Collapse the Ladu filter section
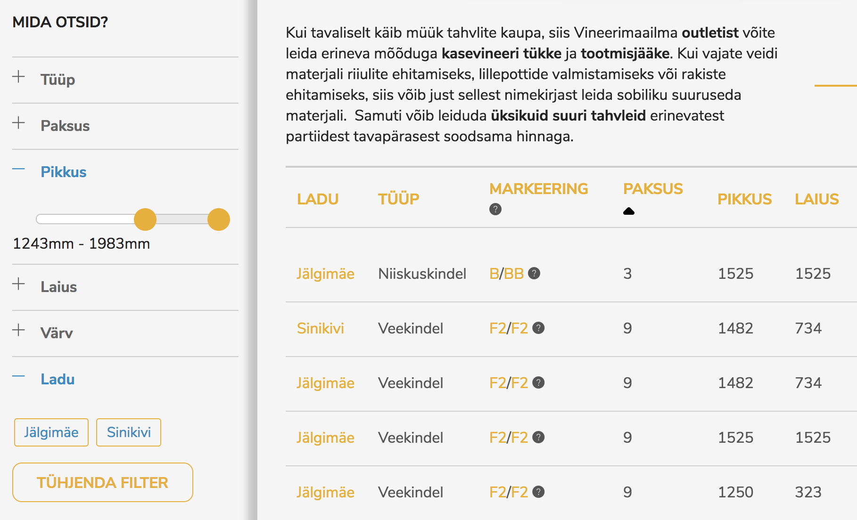Image resolution: width=857 pixels, height=520 pixels. click(x=18, y=376)
